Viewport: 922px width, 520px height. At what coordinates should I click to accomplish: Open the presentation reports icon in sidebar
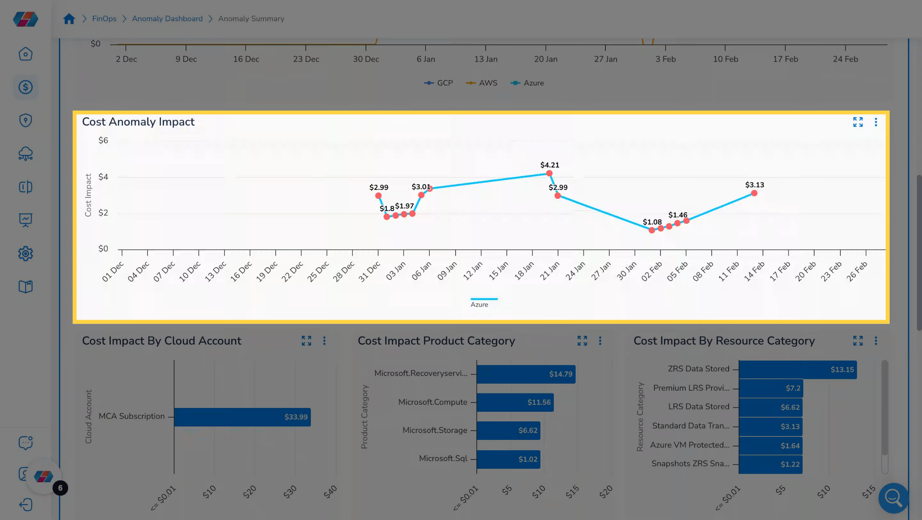click(x=25, y=220)
